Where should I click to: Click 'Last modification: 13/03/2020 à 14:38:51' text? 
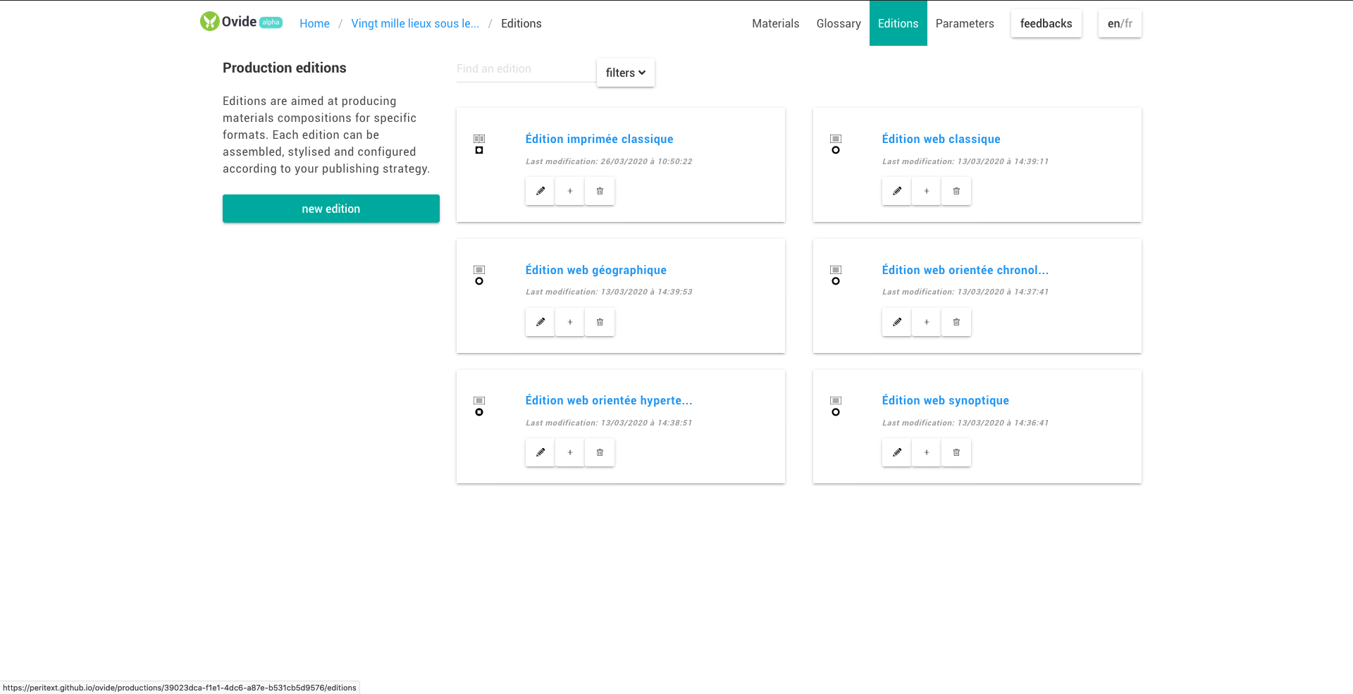pyautogui.click(x=609, y=423)
